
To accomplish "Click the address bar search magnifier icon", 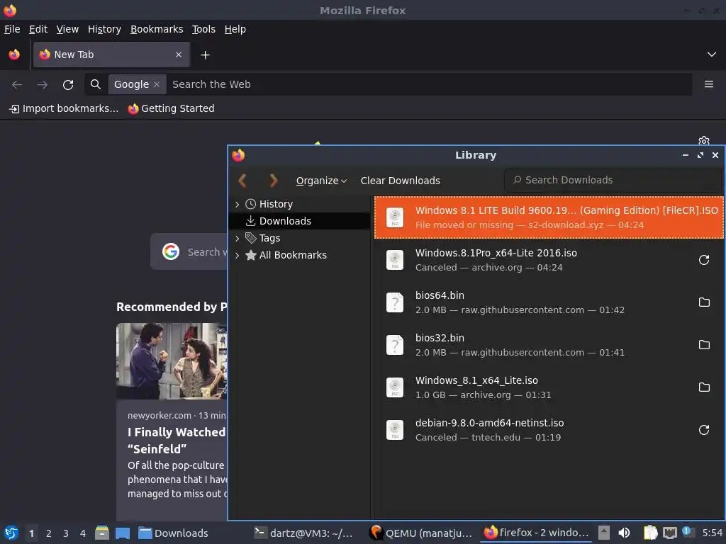I will tap(96, 84).
